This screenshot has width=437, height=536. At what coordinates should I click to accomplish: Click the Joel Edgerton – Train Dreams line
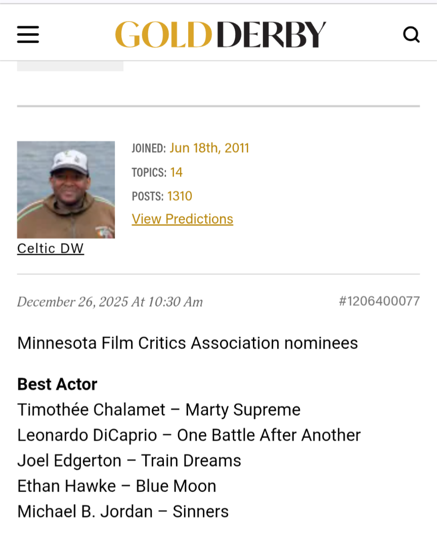pos(129,461)
